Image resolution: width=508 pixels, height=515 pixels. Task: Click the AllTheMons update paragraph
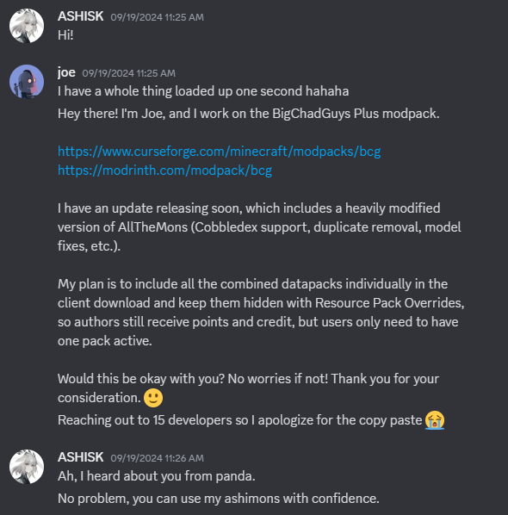tap(259, 227)
